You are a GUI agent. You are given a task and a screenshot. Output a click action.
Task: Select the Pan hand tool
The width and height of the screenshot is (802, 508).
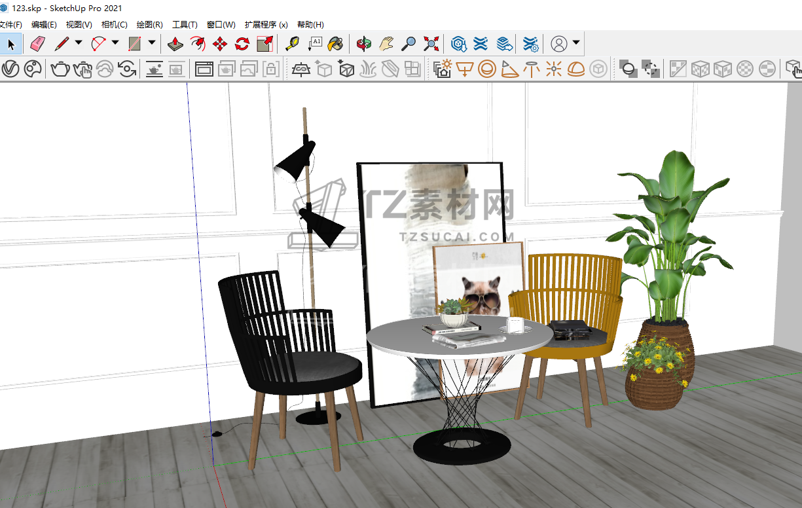[x=387, y=44]
